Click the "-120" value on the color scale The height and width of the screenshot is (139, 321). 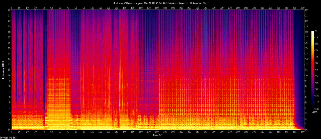(x=317, y=109)
